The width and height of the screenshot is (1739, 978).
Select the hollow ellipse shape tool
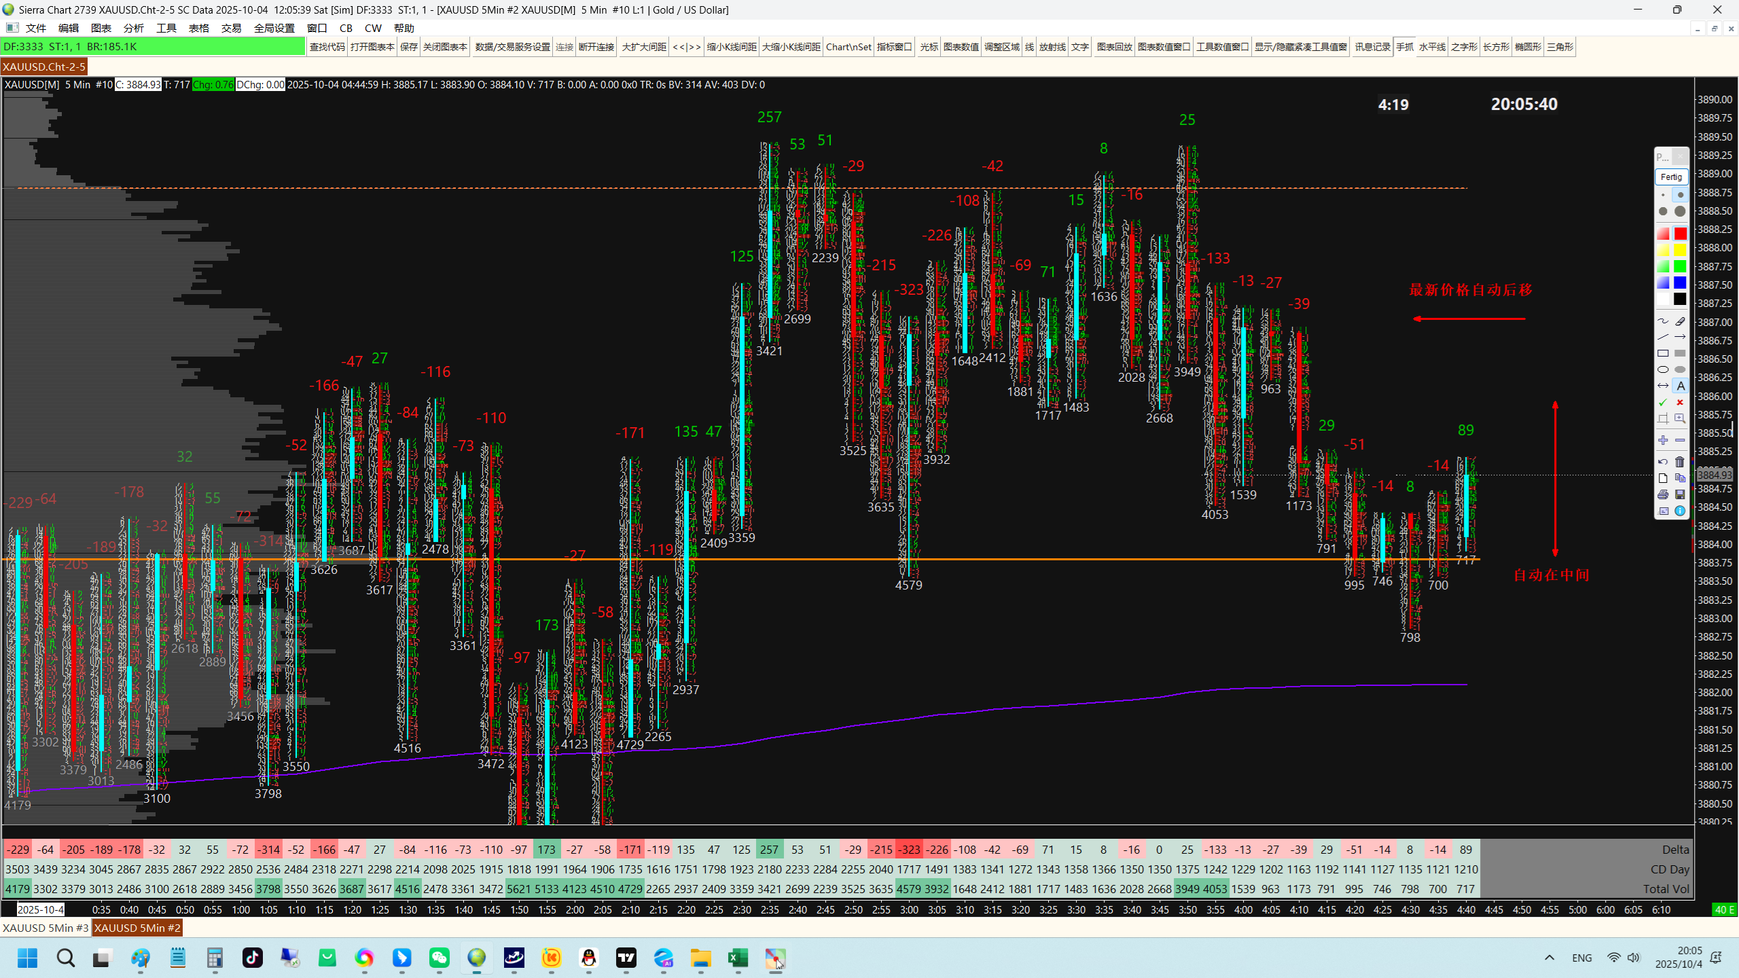(1662, 369)
